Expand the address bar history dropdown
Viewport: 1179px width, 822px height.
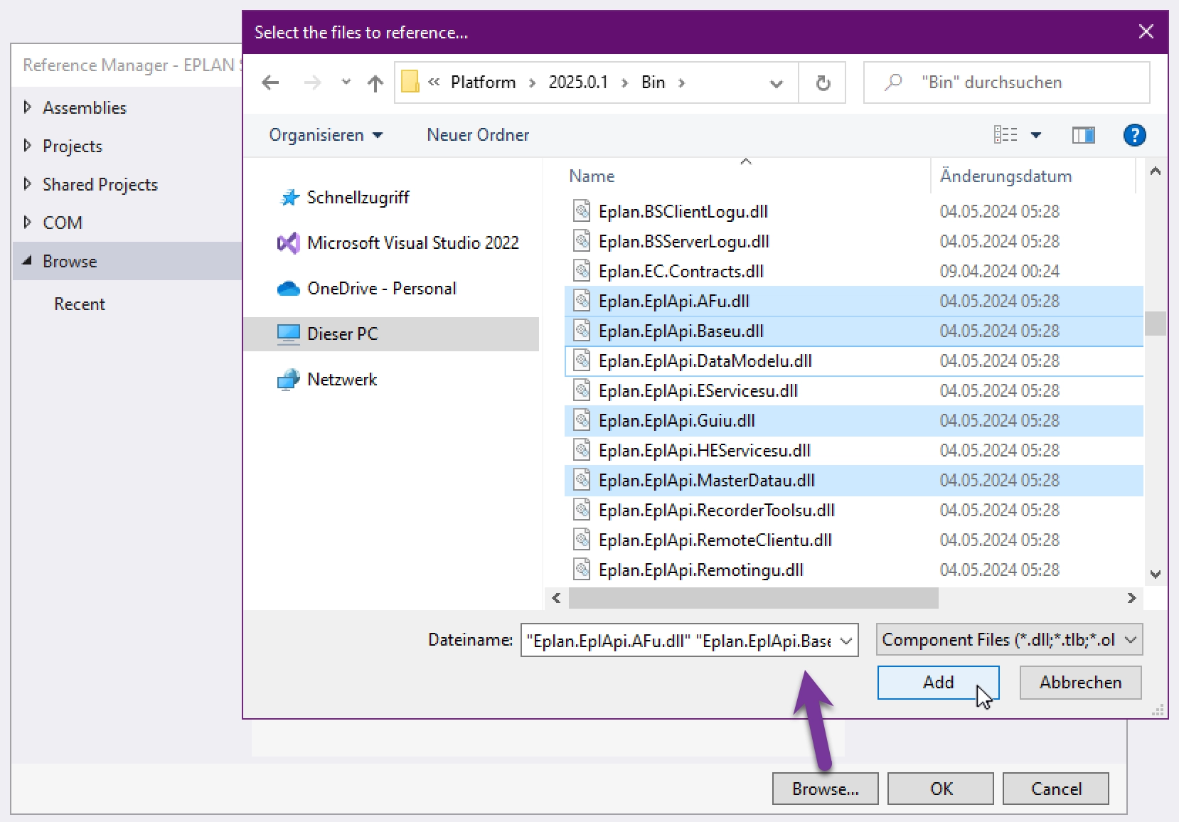click(x=777, y=83)
